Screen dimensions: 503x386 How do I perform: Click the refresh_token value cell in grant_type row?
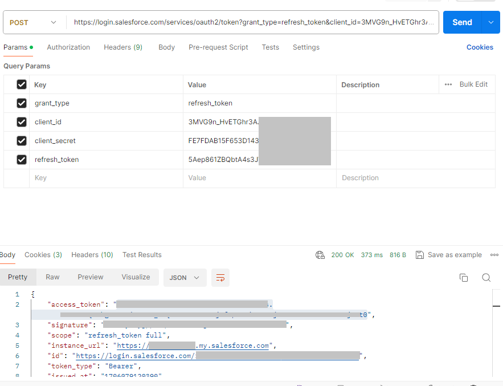[x=260, y=103]
